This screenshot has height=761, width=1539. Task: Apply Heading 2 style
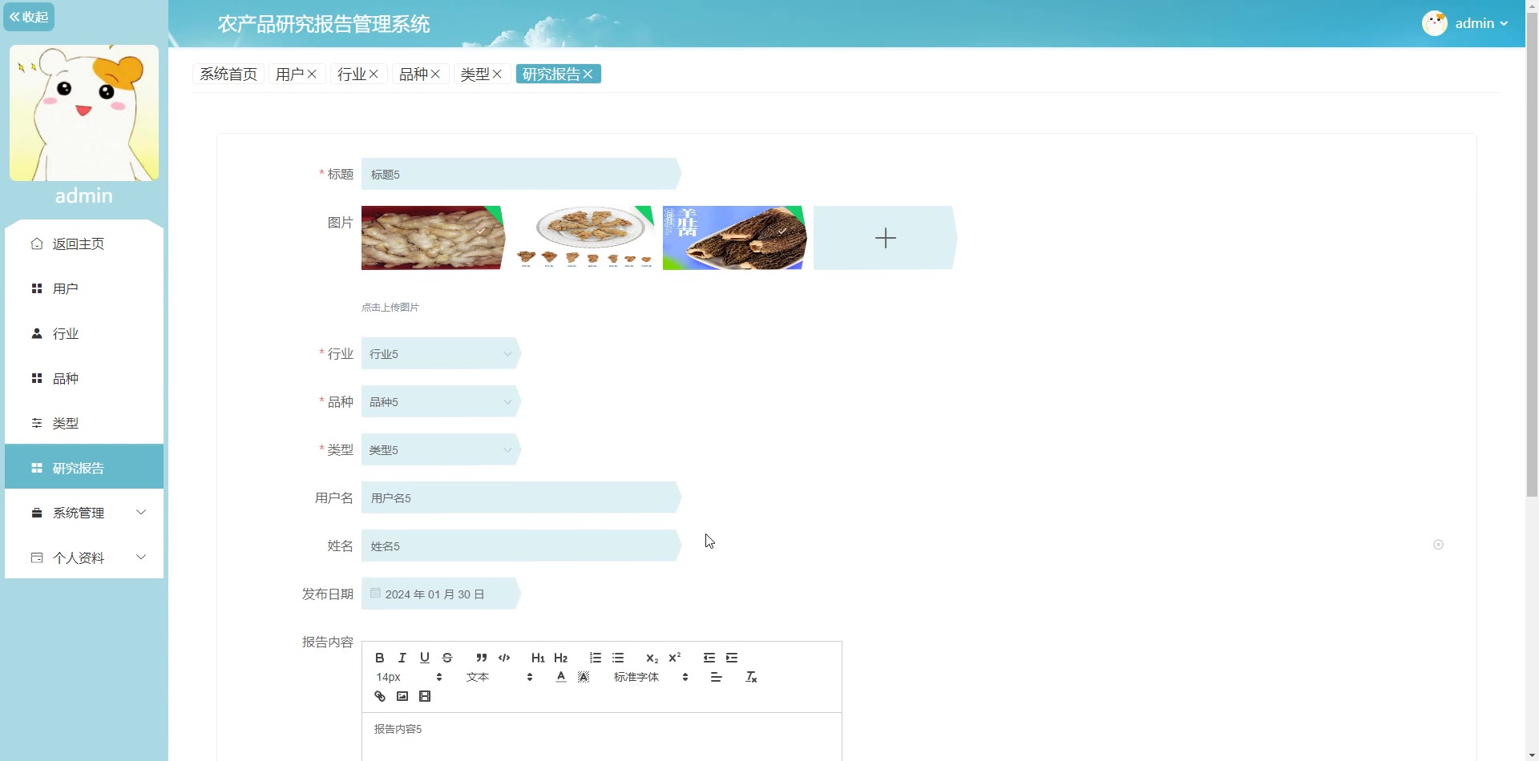(x=560, y=658)
